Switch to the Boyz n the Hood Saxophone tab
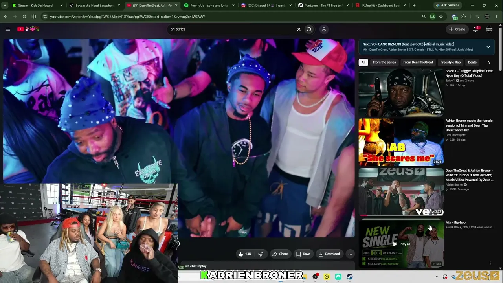Image resolution: width=503 pixels, height=283 pixels. click(x=94, y=6)
